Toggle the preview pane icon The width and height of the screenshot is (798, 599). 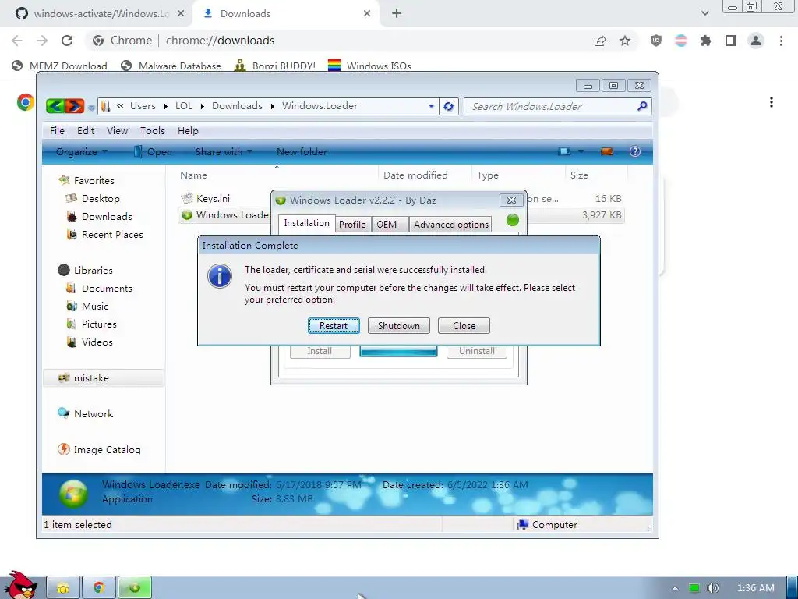pyautogui.click(x=606, y=151)
